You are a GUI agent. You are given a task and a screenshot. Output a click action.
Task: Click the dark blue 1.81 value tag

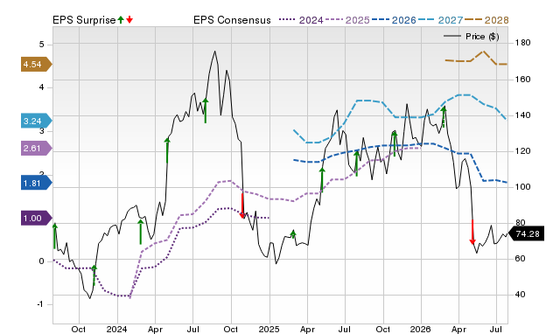36,183
